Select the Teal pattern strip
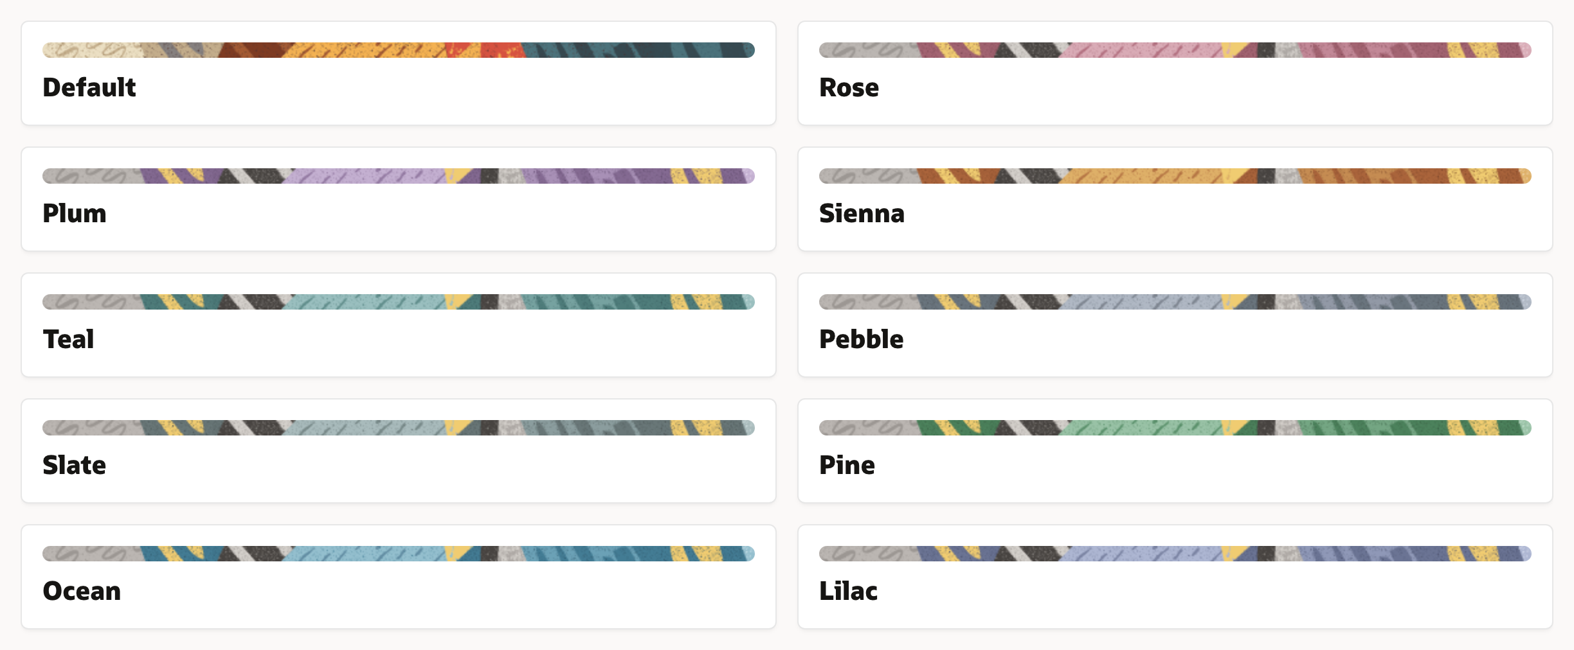The image size is (1574, 650). click(x=399, y=302)
